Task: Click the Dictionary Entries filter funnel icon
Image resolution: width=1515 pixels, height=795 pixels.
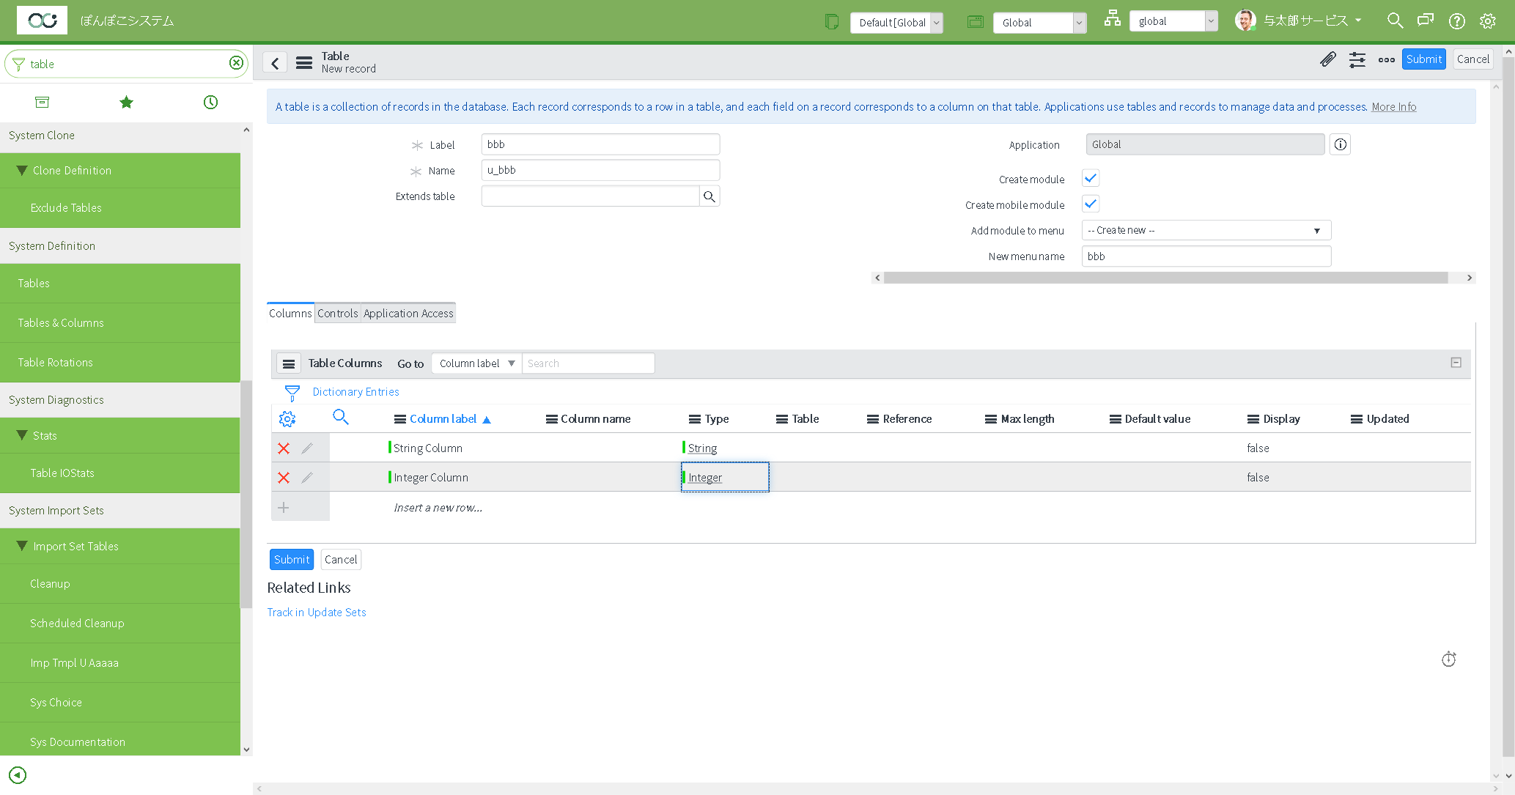Action: [x=292, y=391]
